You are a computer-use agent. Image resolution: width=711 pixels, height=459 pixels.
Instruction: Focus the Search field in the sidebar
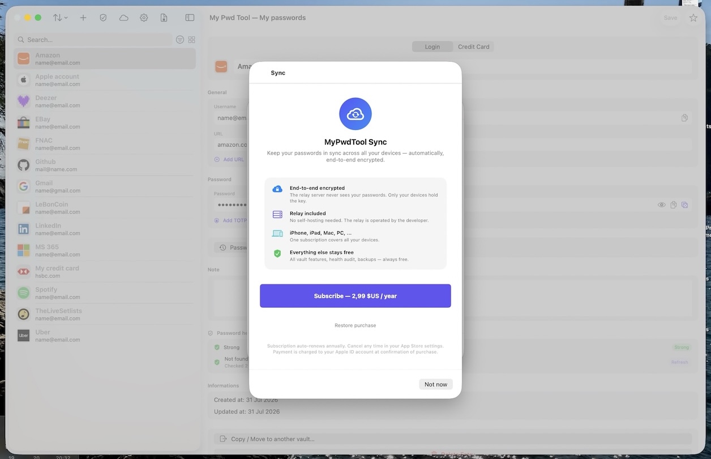pyautogui.click(x=93, y=40)
